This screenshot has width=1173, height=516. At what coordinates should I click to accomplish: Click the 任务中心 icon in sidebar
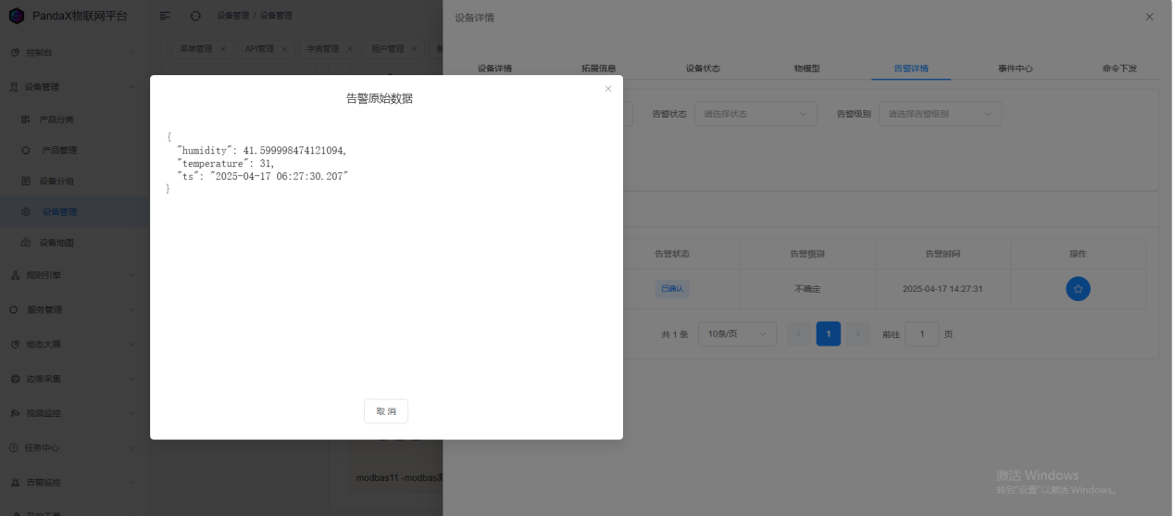pyautogui.click(x=15, y=447)
